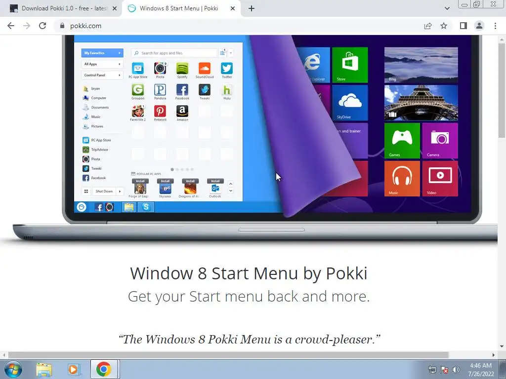
Task: Click the Groupon icon in laptop image
Action: coord(138,90)
